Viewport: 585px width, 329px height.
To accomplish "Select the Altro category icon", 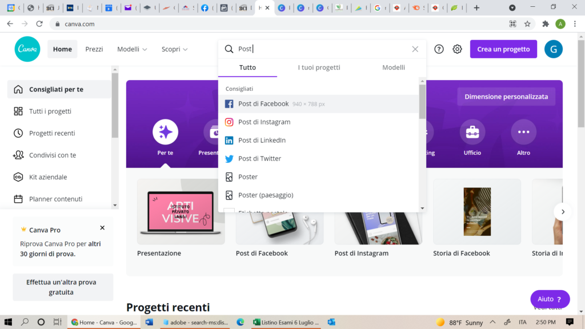I will point(523,132).
